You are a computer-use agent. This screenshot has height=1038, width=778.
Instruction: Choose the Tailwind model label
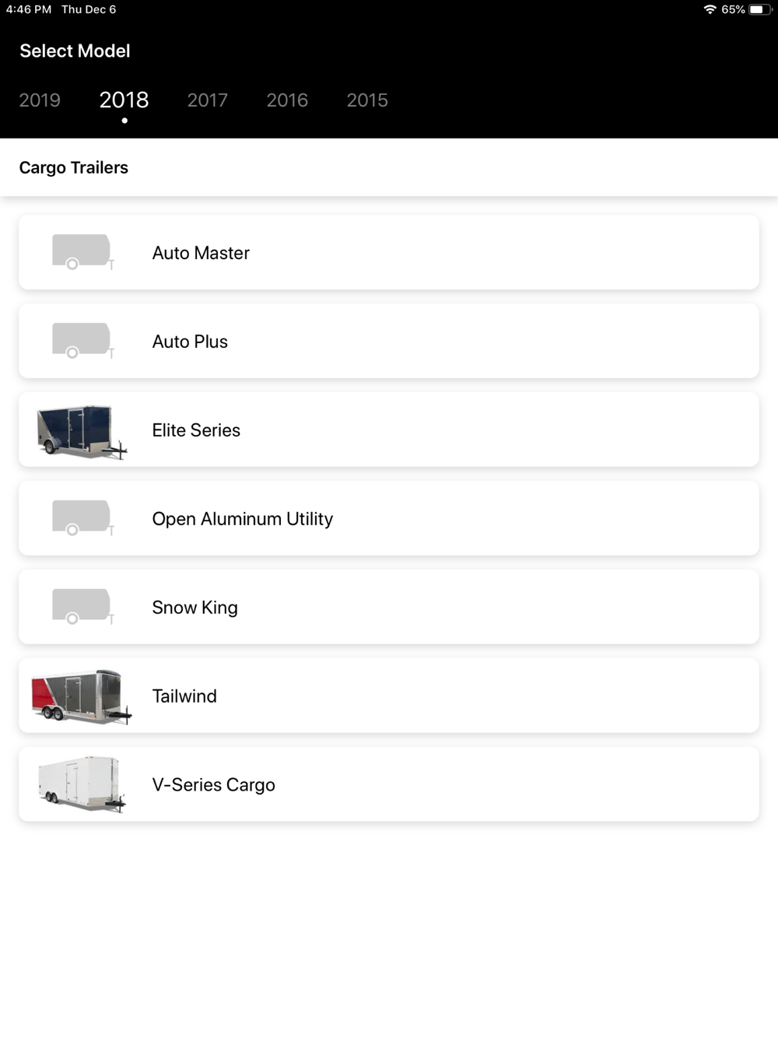(x=184, y=696)
